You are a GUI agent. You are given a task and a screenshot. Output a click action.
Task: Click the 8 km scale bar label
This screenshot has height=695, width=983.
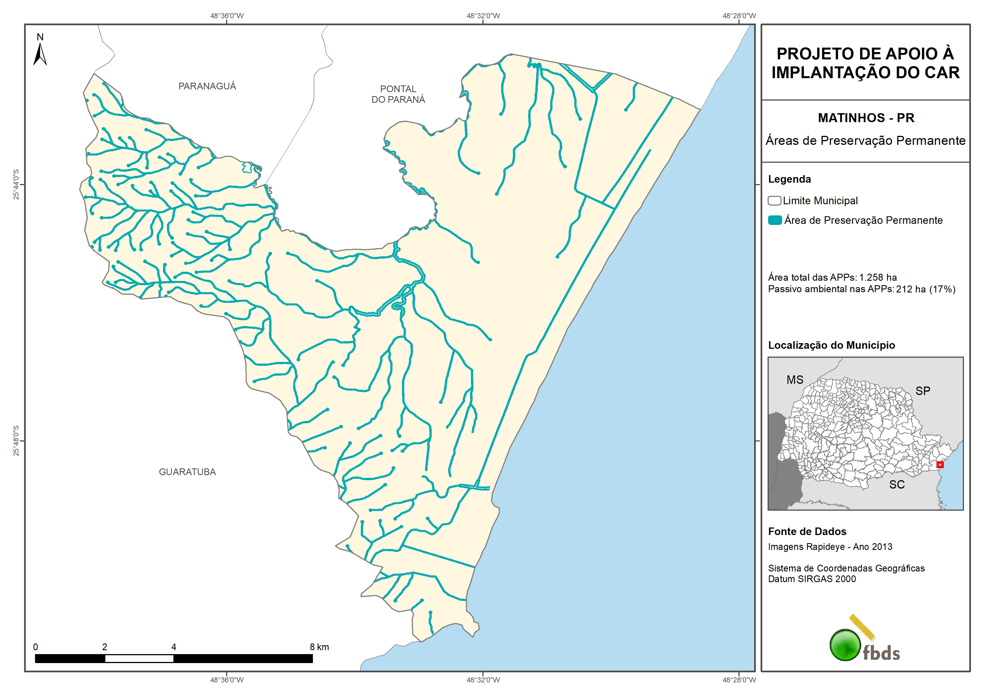[319, 647]
